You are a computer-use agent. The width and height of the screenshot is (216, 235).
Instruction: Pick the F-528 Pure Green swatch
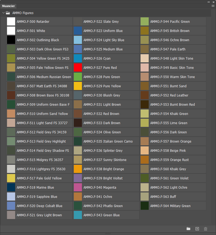(x=78, y=77)
